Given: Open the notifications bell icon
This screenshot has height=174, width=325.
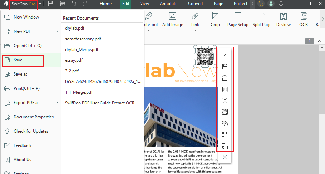Looking at the screenshot, I should pyautogui.click(x=281, y=4).
